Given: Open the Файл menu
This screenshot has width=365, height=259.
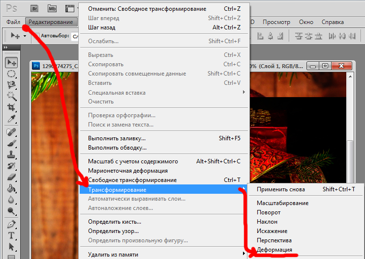Looking at the screenshot, I should (13, 22).
